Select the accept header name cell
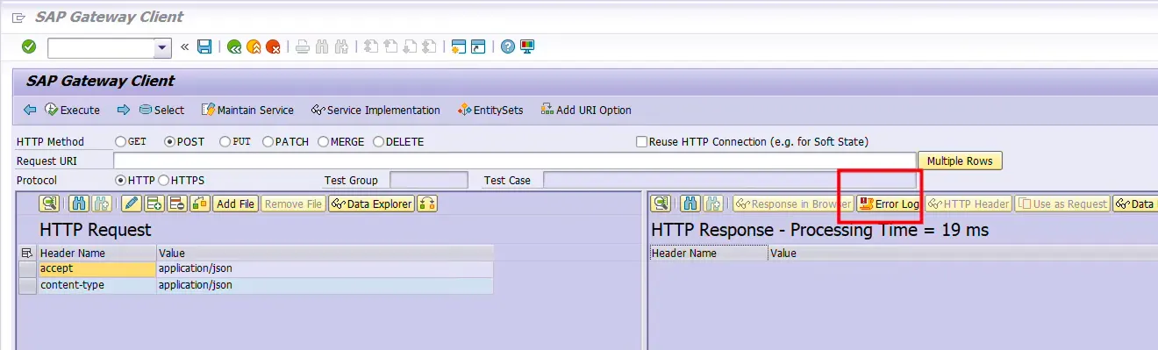The image size is (1158, 350). pos(96,268)
